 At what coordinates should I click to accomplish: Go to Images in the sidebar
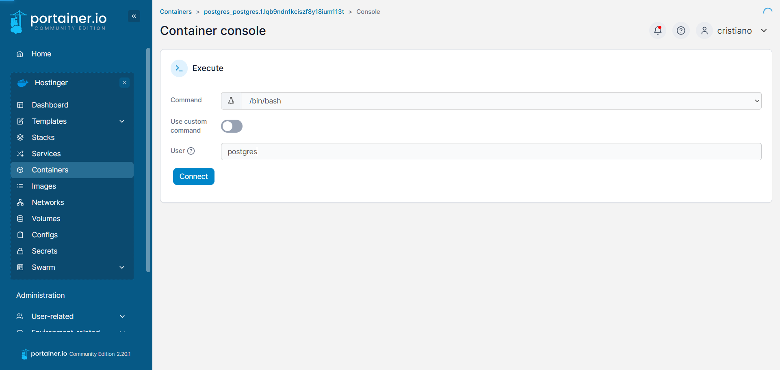(x=44, y=186)
